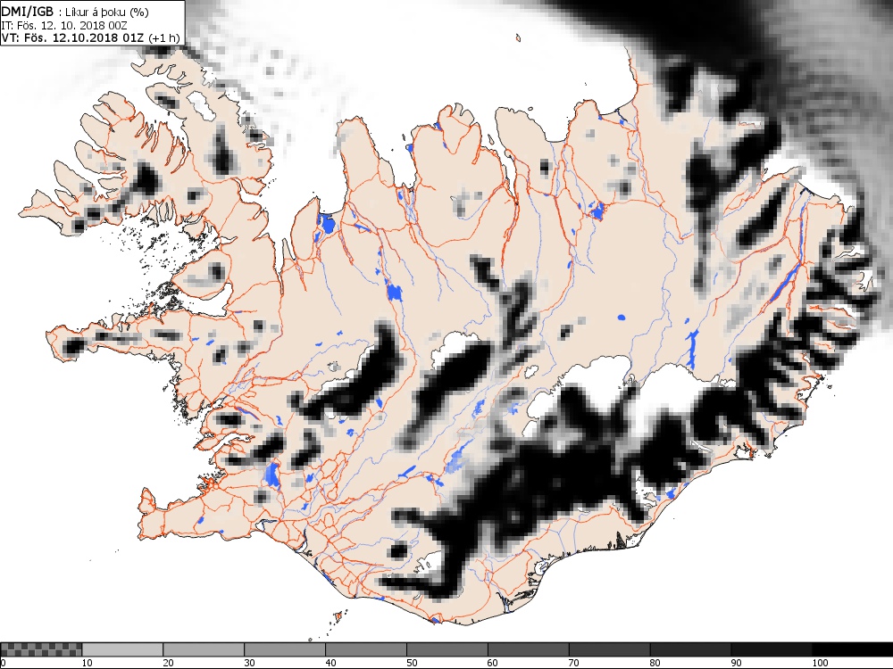
Task: Select the legend swatch between 10 and 20
Action: (122, 649)
